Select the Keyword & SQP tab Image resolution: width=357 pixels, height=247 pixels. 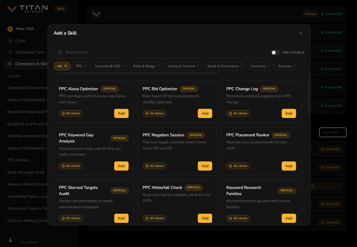point(110,66)
